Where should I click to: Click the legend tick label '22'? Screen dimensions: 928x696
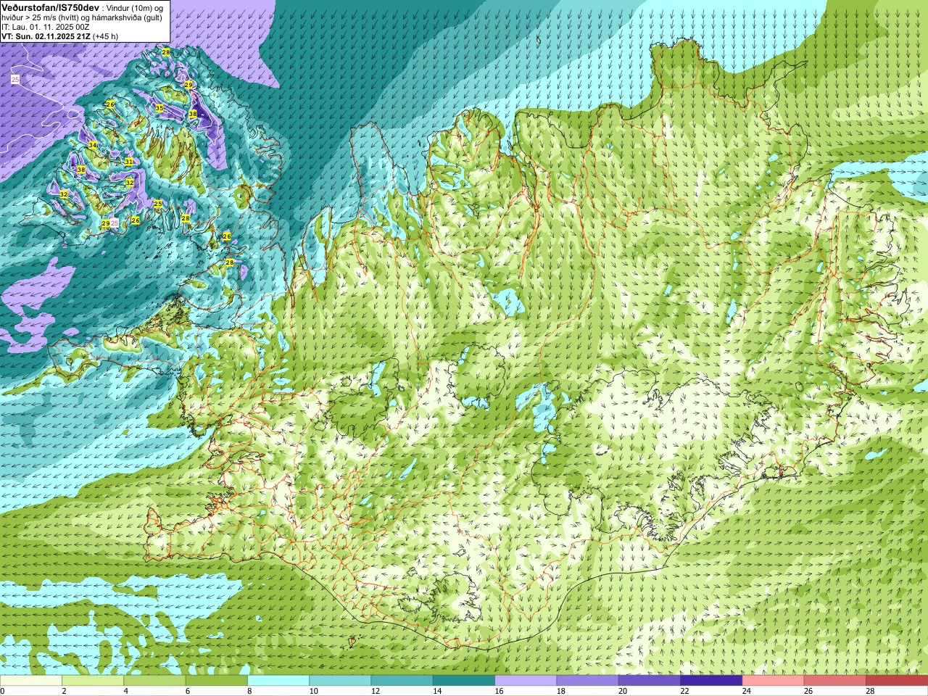click(684, 691)
